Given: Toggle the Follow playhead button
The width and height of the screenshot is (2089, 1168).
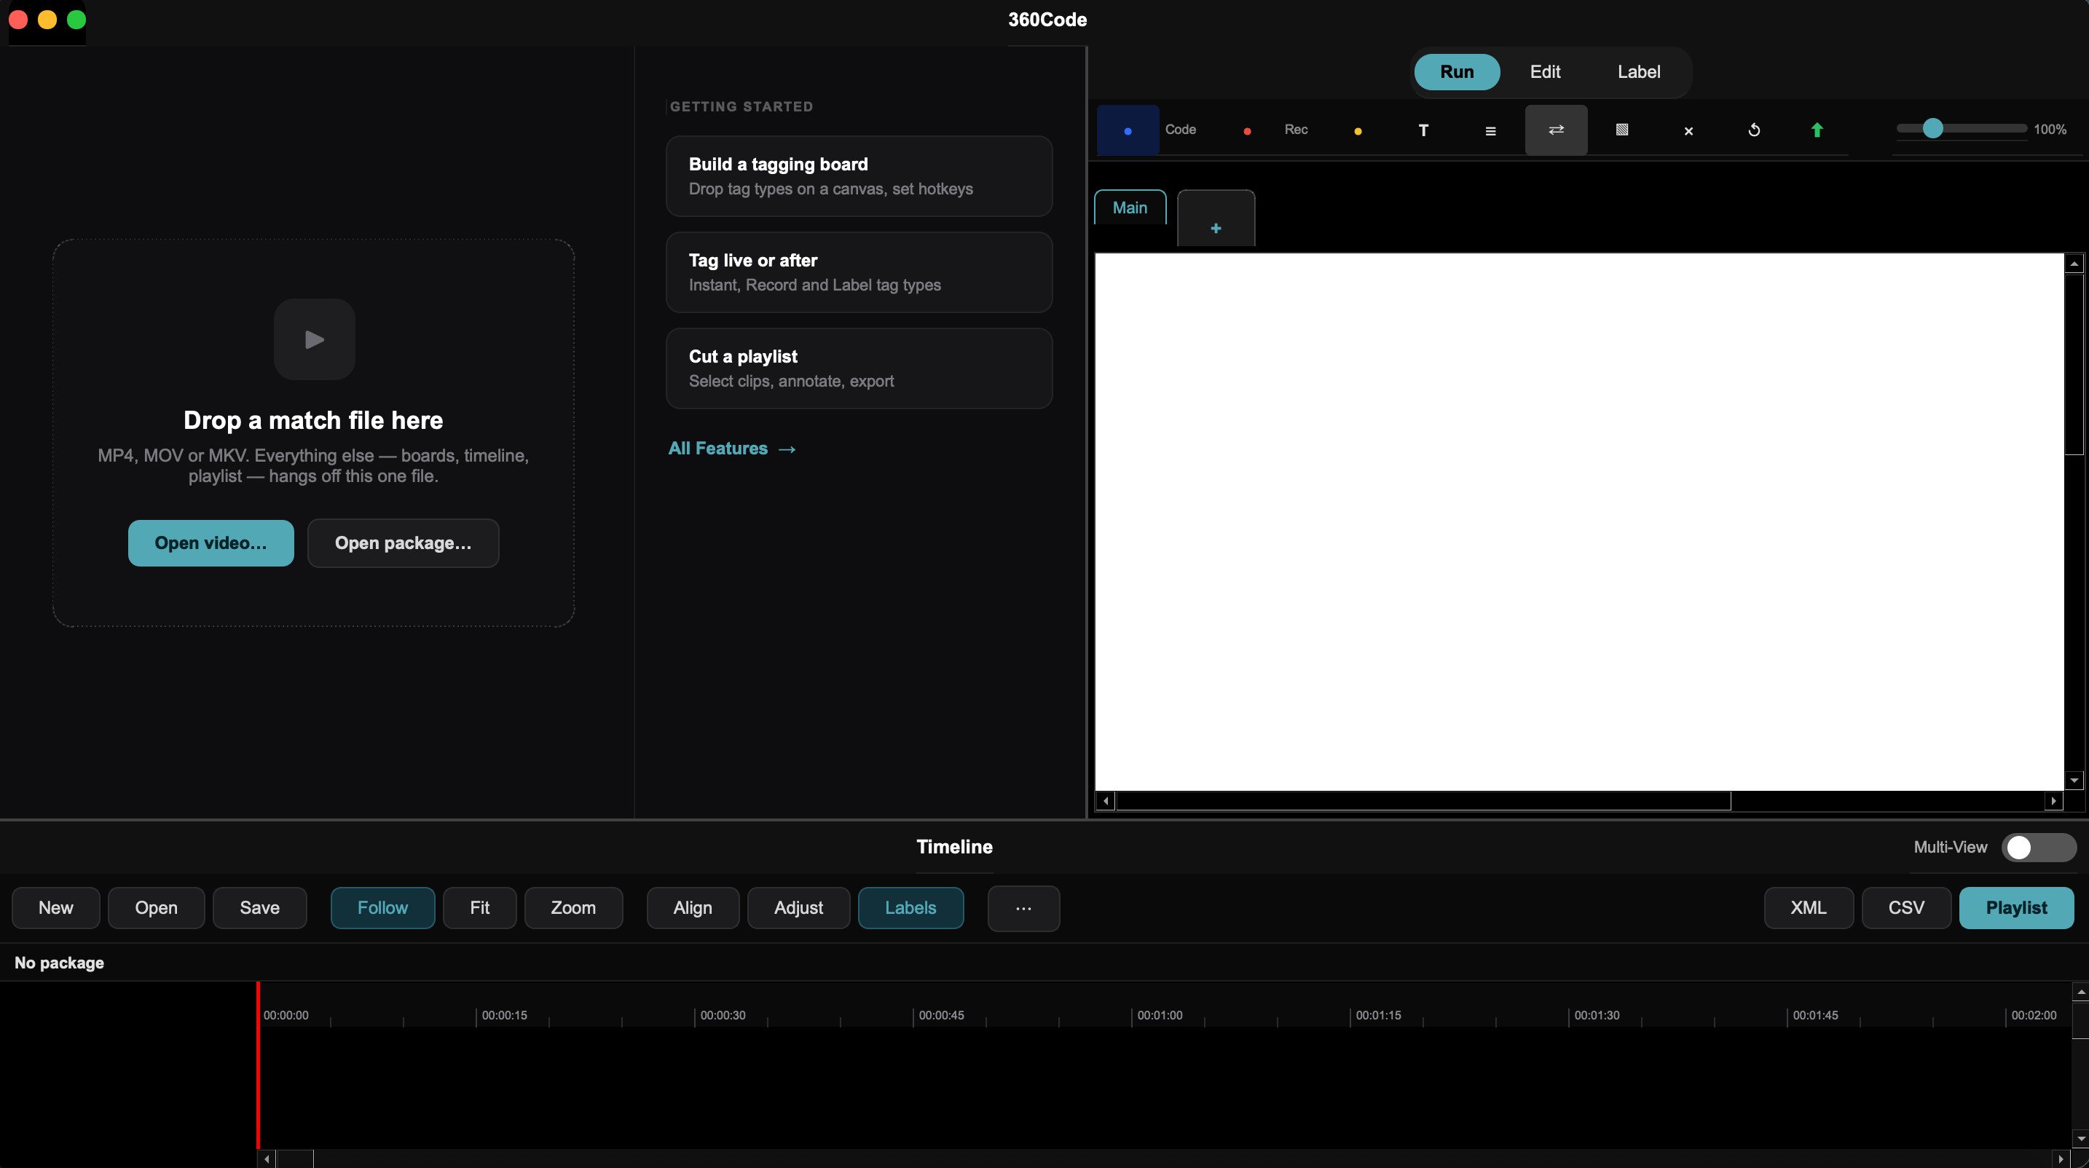Looking at the screenshot, I should point(383,908).
